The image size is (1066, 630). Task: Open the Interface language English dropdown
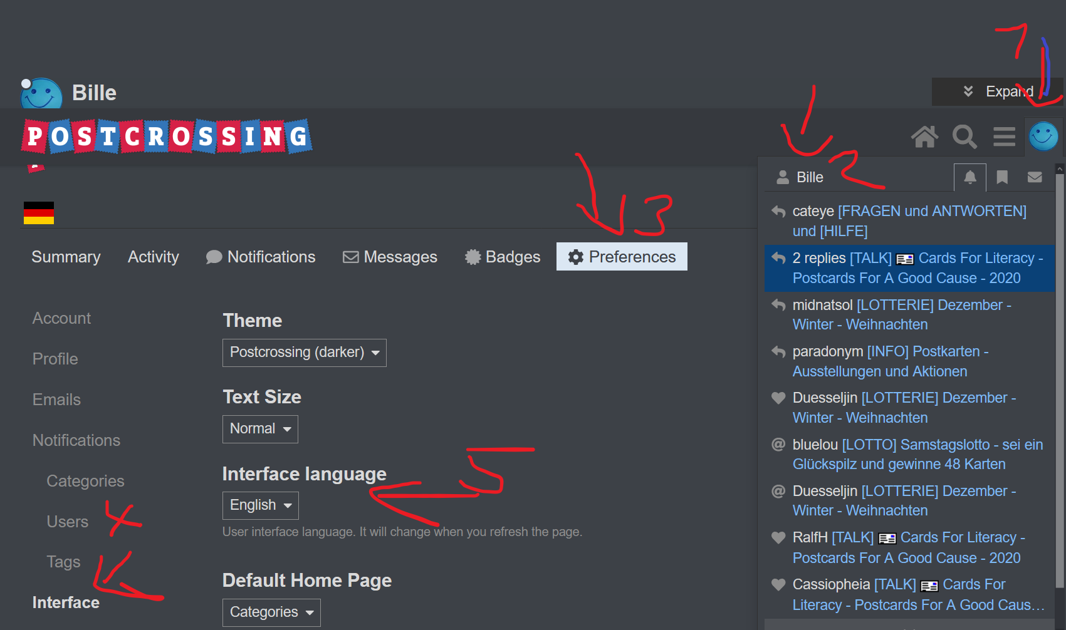click(x=260, y=505)
